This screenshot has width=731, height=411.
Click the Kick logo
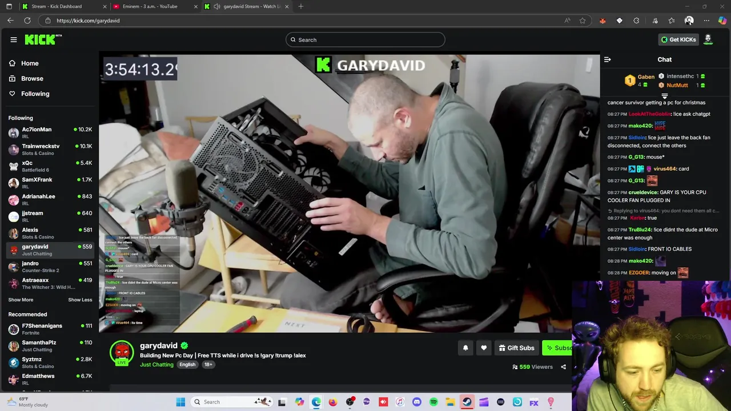click(x=43, y=39)
